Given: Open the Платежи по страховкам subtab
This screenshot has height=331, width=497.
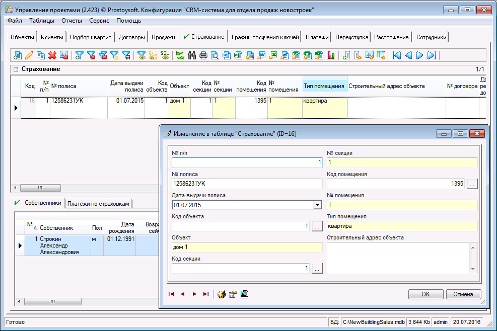Looking at the screenshot, I should [99, 204].
